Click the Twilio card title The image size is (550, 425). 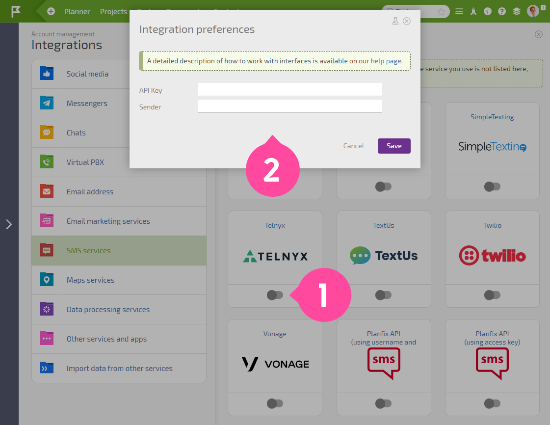click(492, 225)
